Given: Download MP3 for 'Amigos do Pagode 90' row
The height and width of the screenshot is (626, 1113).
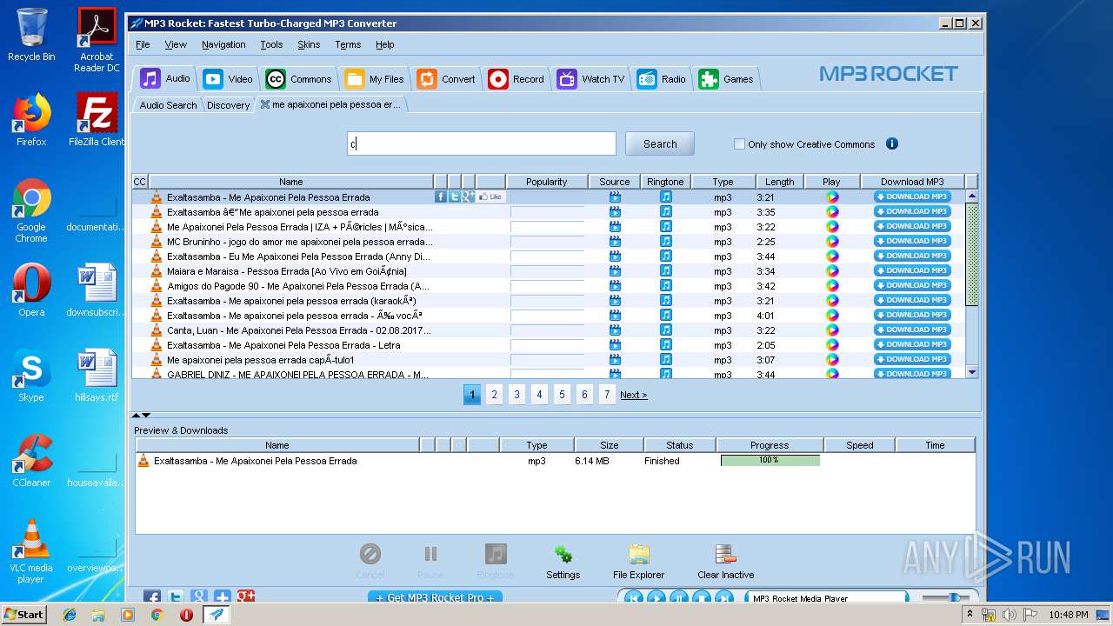Looking at the screenshot, I should 912,285.
